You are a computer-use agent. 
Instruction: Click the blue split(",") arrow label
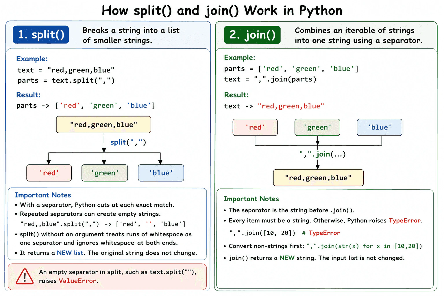coord(128,142)
